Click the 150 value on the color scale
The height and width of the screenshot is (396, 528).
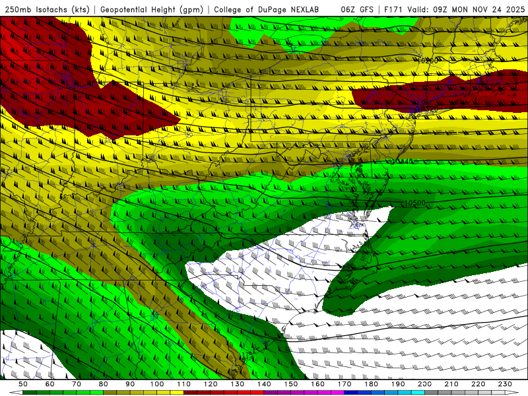point(291,384)
